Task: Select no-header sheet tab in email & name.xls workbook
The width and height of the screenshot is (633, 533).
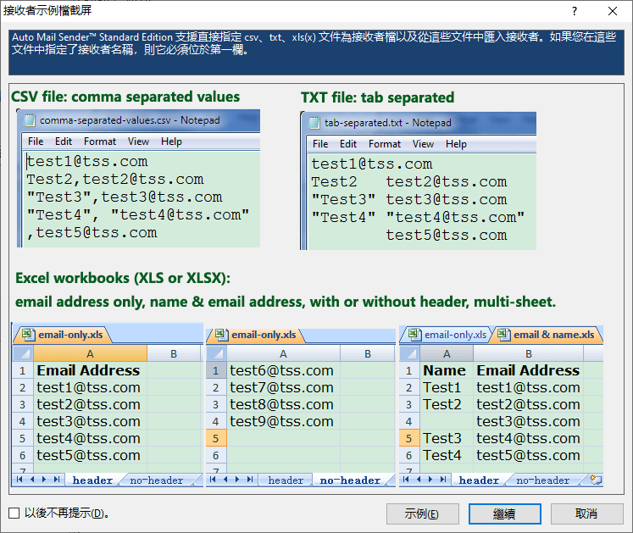Action: 542,480
